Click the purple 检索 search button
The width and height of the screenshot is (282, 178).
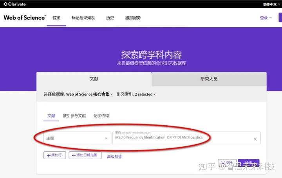click(249, 163)
